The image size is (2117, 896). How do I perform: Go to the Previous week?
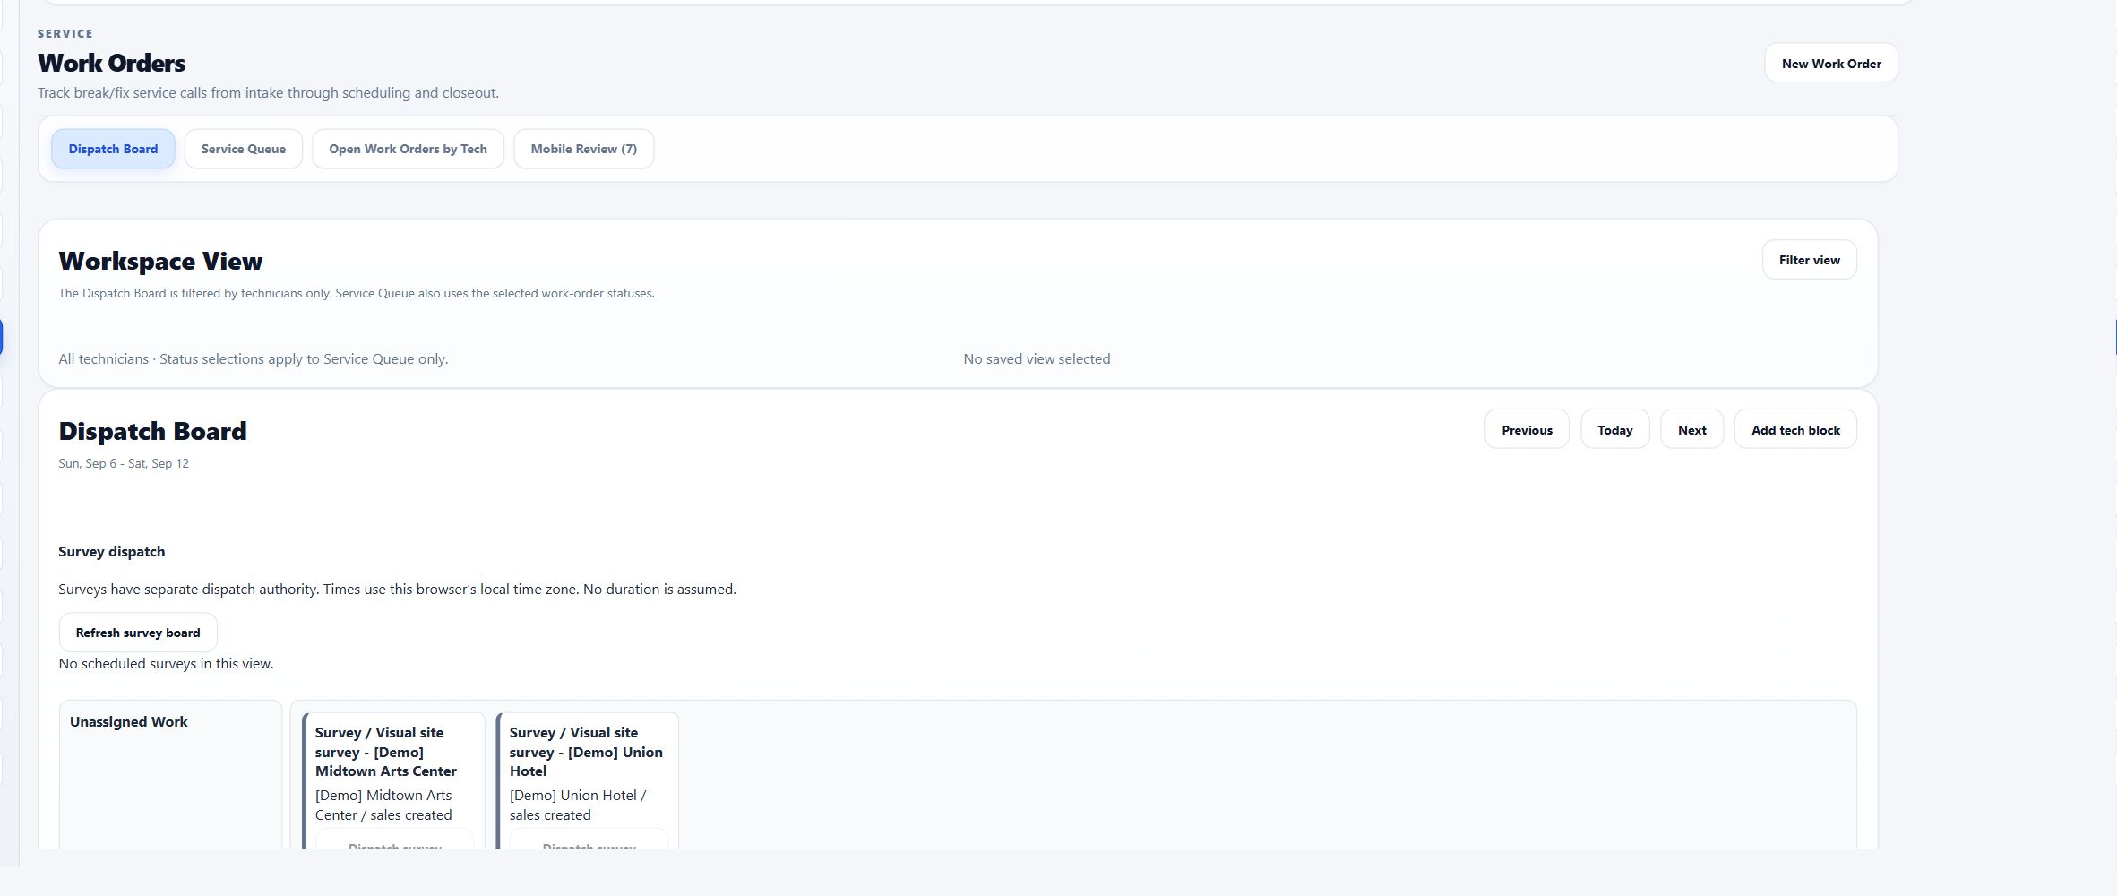tap(1527, 430)
